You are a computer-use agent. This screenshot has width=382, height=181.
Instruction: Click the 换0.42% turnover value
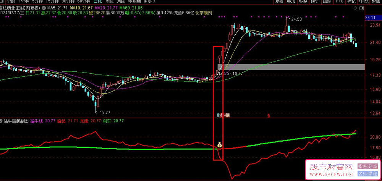(164, 13)
